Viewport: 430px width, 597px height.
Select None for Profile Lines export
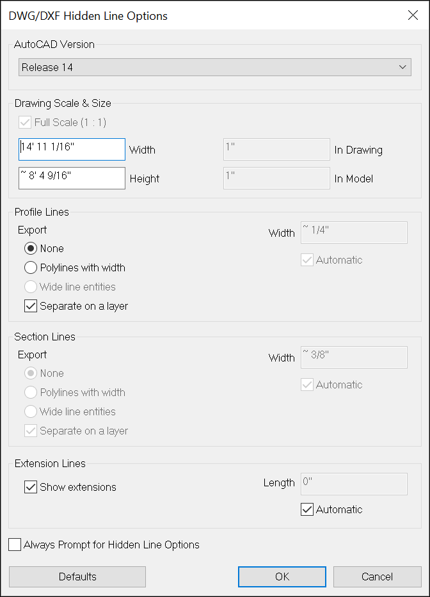(x=31, y=248)
